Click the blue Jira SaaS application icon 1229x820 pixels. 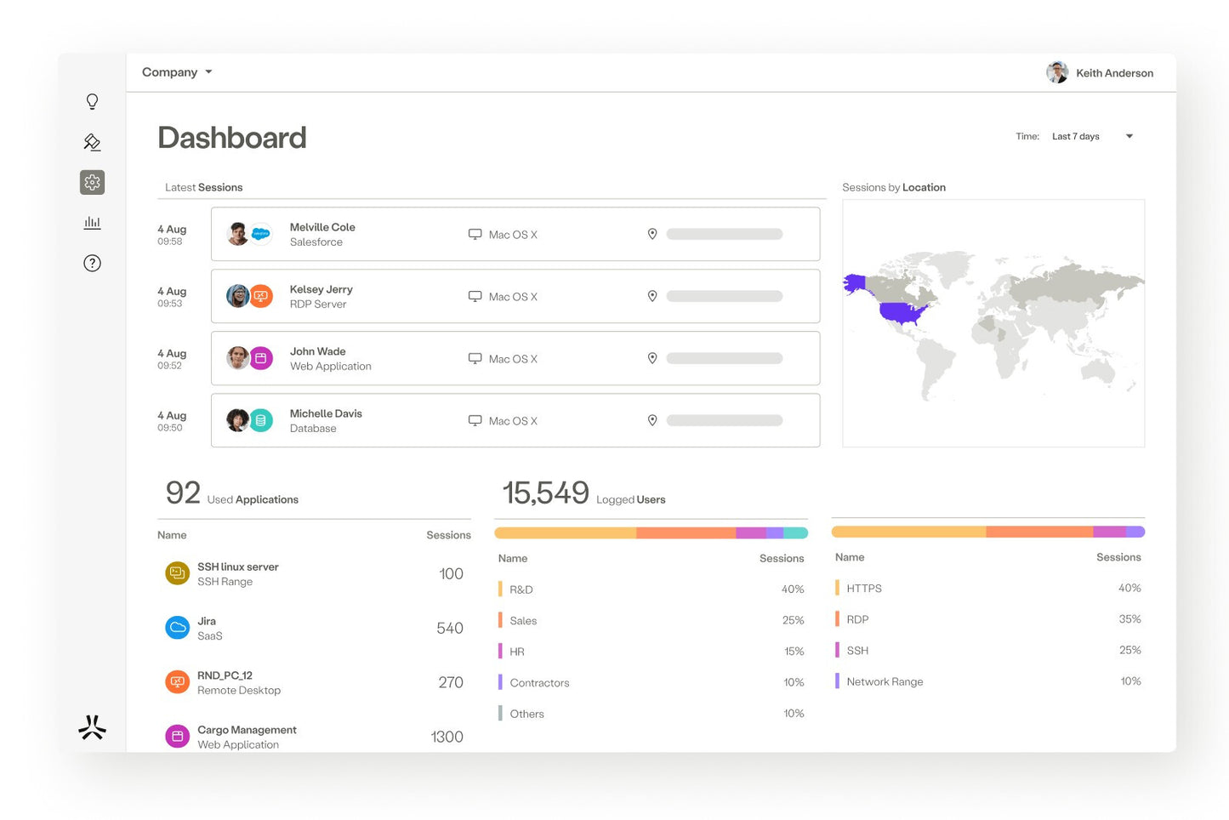click(177, 628)
